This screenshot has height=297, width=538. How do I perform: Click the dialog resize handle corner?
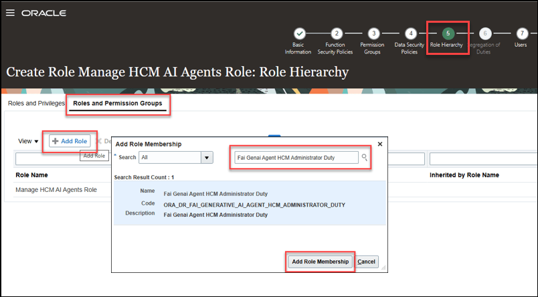[383, 268]
